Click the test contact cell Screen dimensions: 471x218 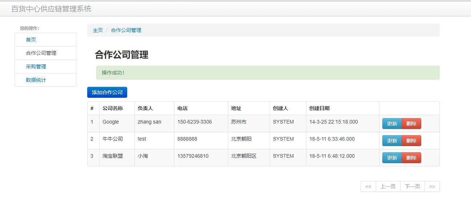154,141
